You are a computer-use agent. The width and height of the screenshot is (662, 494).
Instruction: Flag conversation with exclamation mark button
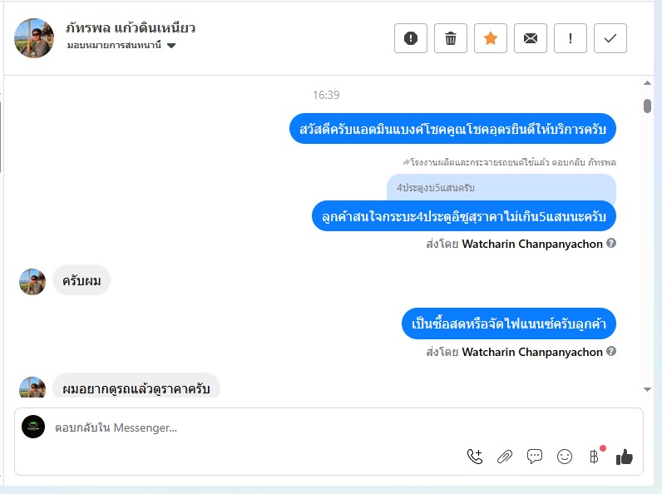[570, 38]
